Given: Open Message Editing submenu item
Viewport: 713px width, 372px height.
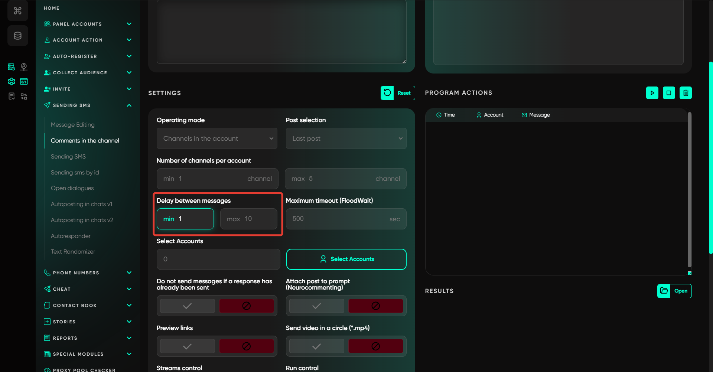Looking at the screenshot, I should [x=73, y=125].
